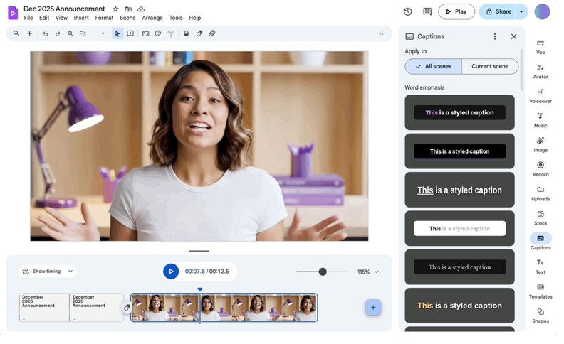This screenshot has height=344, width=564.
Task: Open the Edit menu
Action: point(44,18)
